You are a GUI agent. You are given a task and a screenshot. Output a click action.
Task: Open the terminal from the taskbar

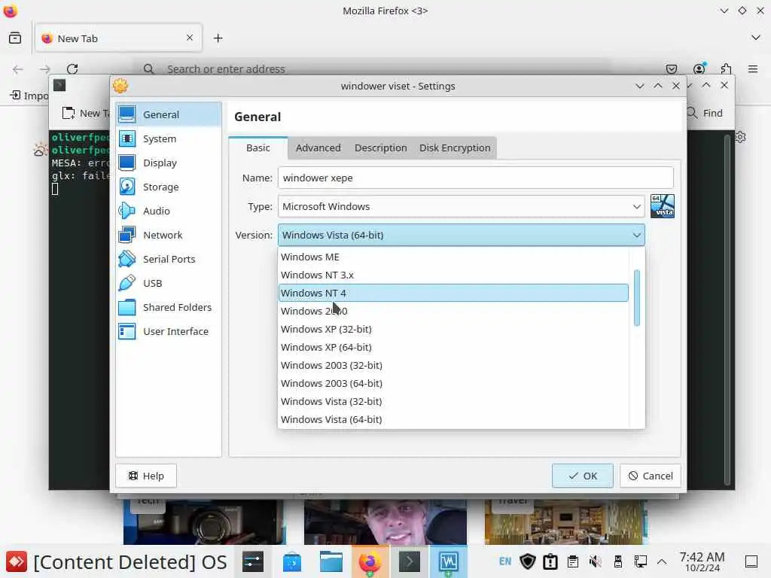[x=409, y=561]
